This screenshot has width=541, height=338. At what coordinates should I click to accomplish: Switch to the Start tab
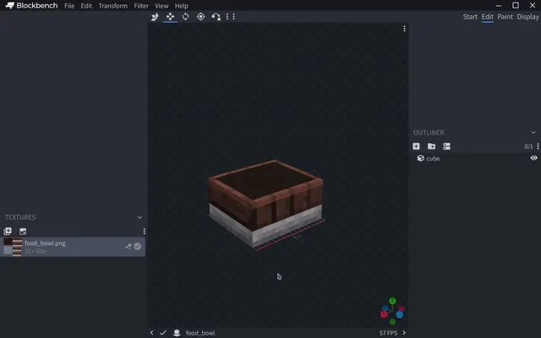pos(470,17)
